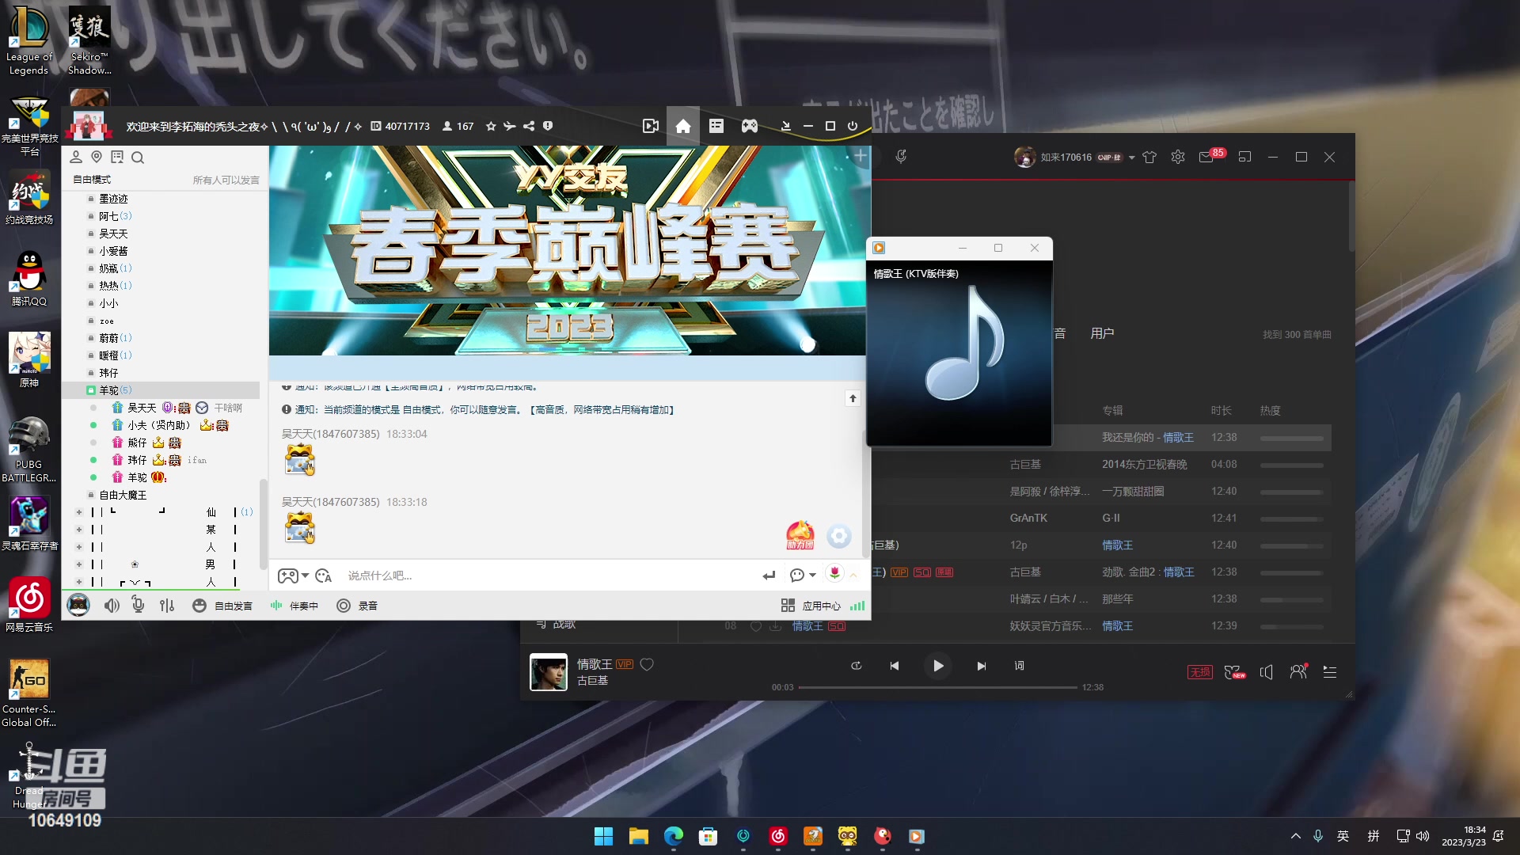Screen dimensions: 1520x855
Task: Open the gift dropdown next to controller icon
Action: click(306, 576)
